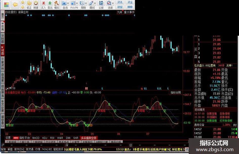The height and width of the screenshot is (154, 239).
Task: Select the 画线 pencil tool
Action: [x=91, y=5]
